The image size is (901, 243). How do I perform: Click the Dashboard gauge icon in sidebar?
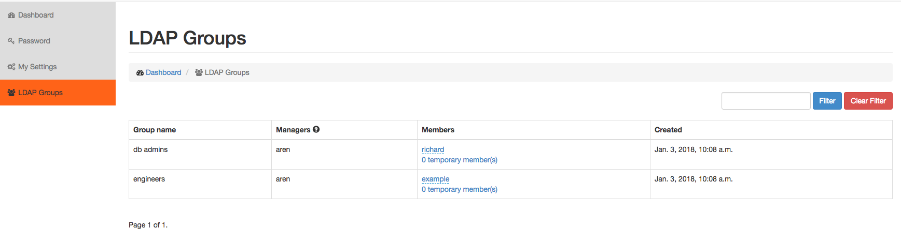pos(11,16)
